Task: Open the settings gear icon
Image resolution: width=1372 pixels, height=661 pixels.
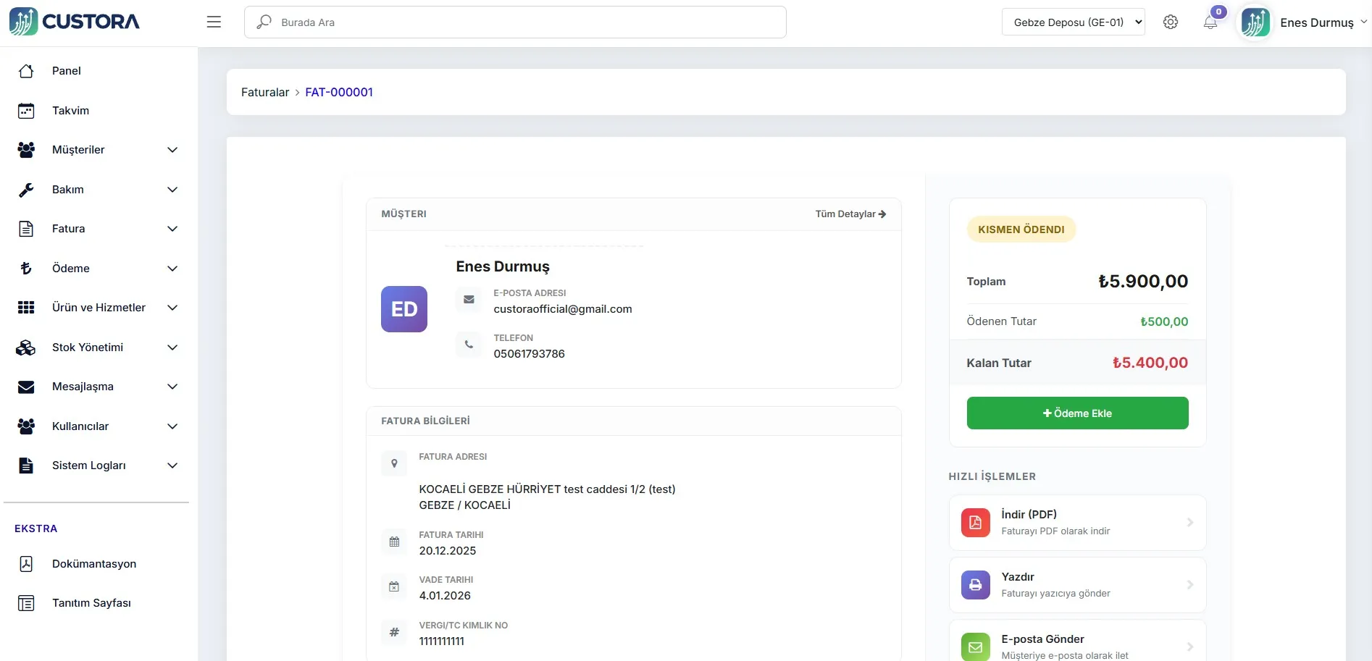Action: click(x=1170, y=22)
